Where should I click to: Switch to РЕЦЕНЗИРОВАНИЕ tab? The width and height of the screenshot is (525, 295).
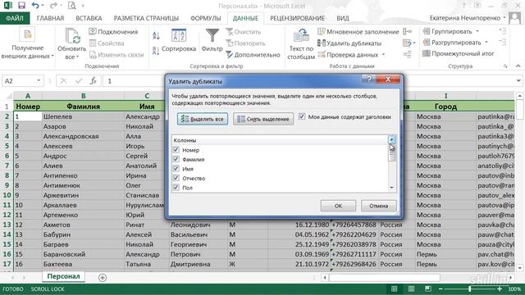coord(297,18)
